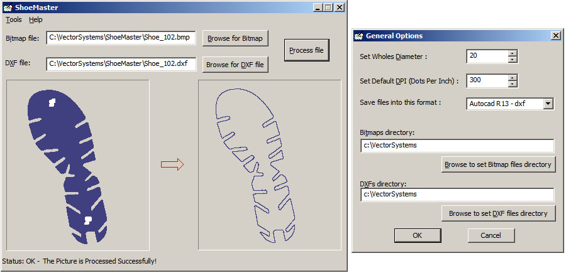Click 'Set Default DPI (Dots Per Inch)' label
Screen dimensions: 566x273
tap(409, 81)
